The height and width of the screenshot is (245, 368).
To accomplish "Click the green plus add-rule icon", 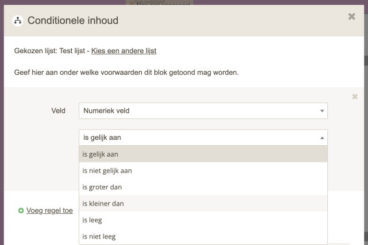I will tap(21, 211).
